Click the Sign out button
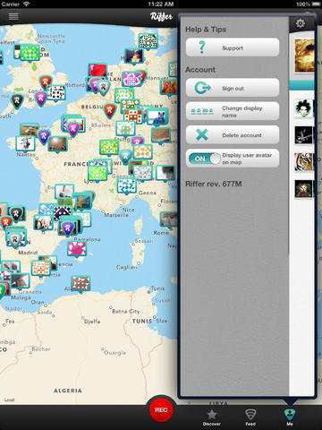322x430 pixels. click(x=233, y=88)
